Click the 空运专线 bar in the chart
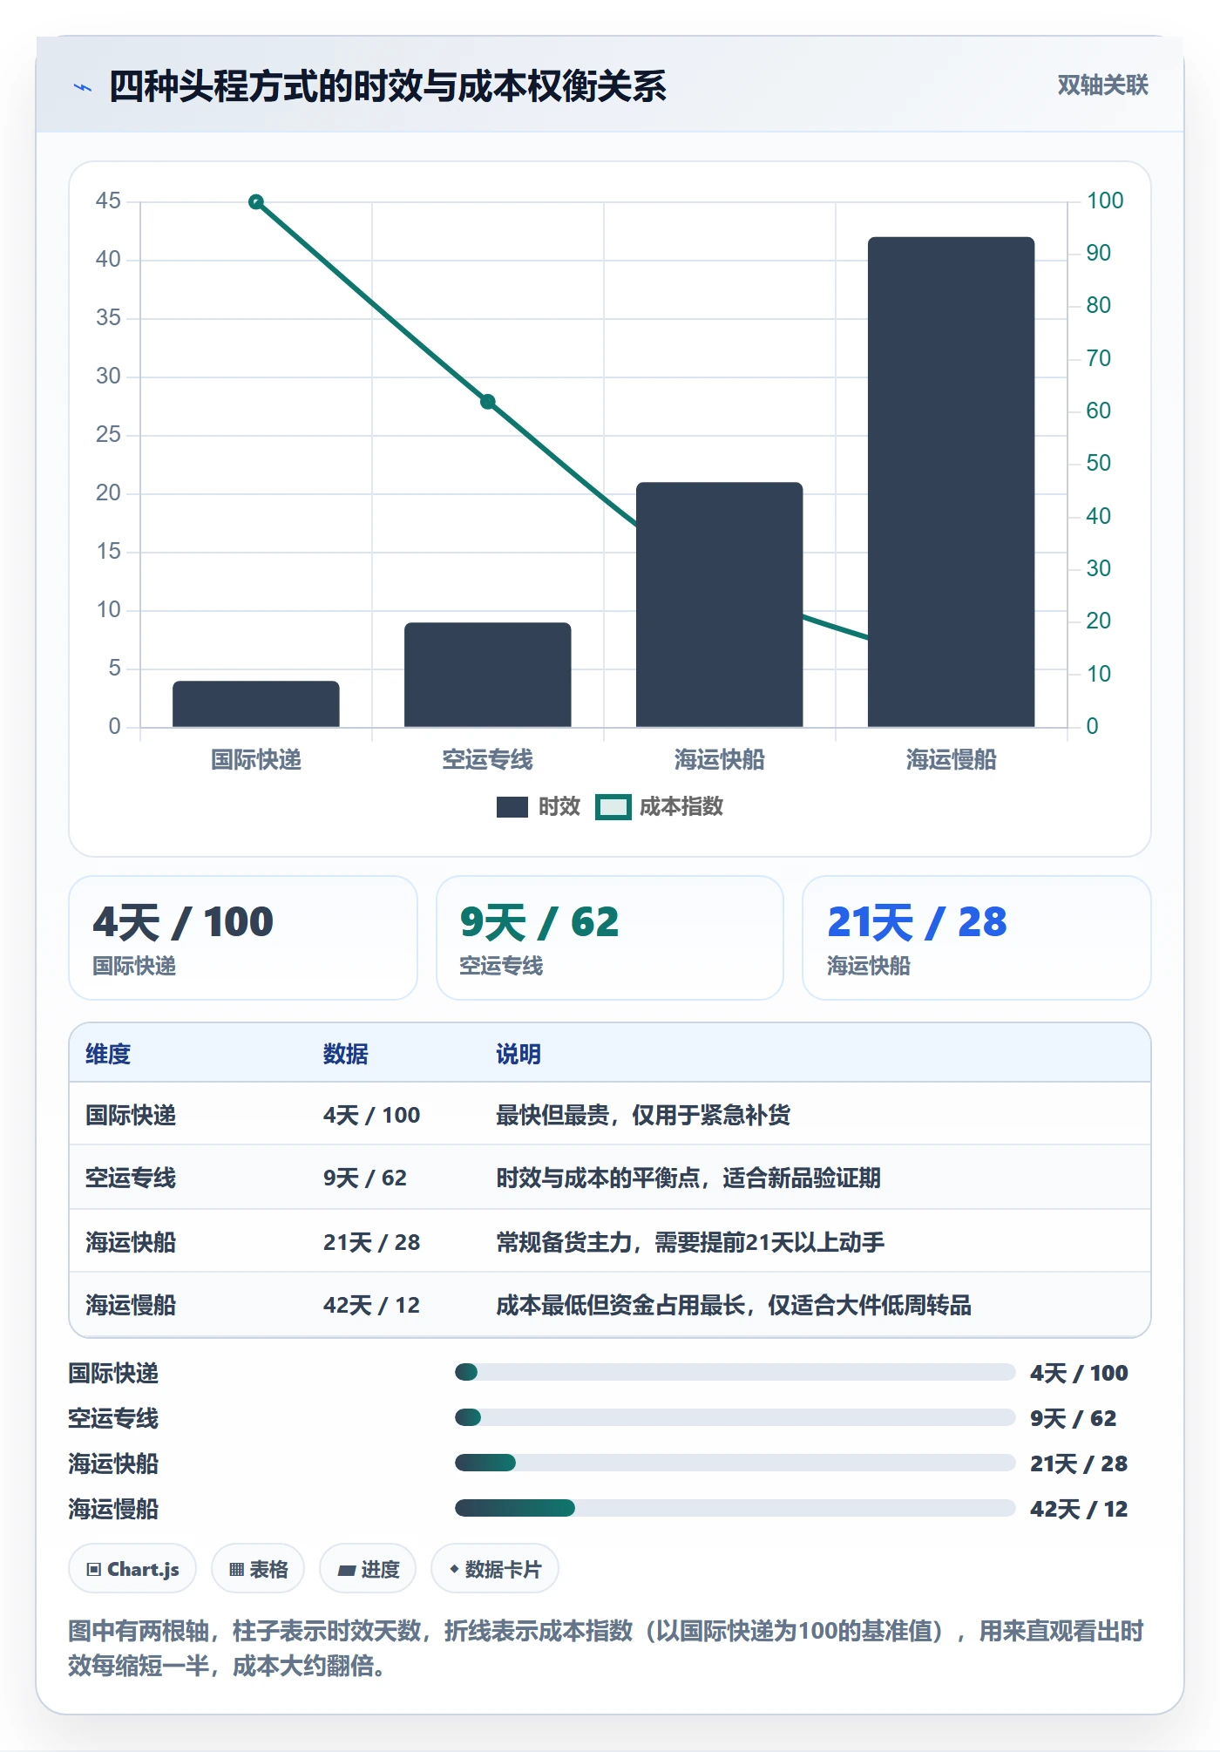 pos(488,675)
